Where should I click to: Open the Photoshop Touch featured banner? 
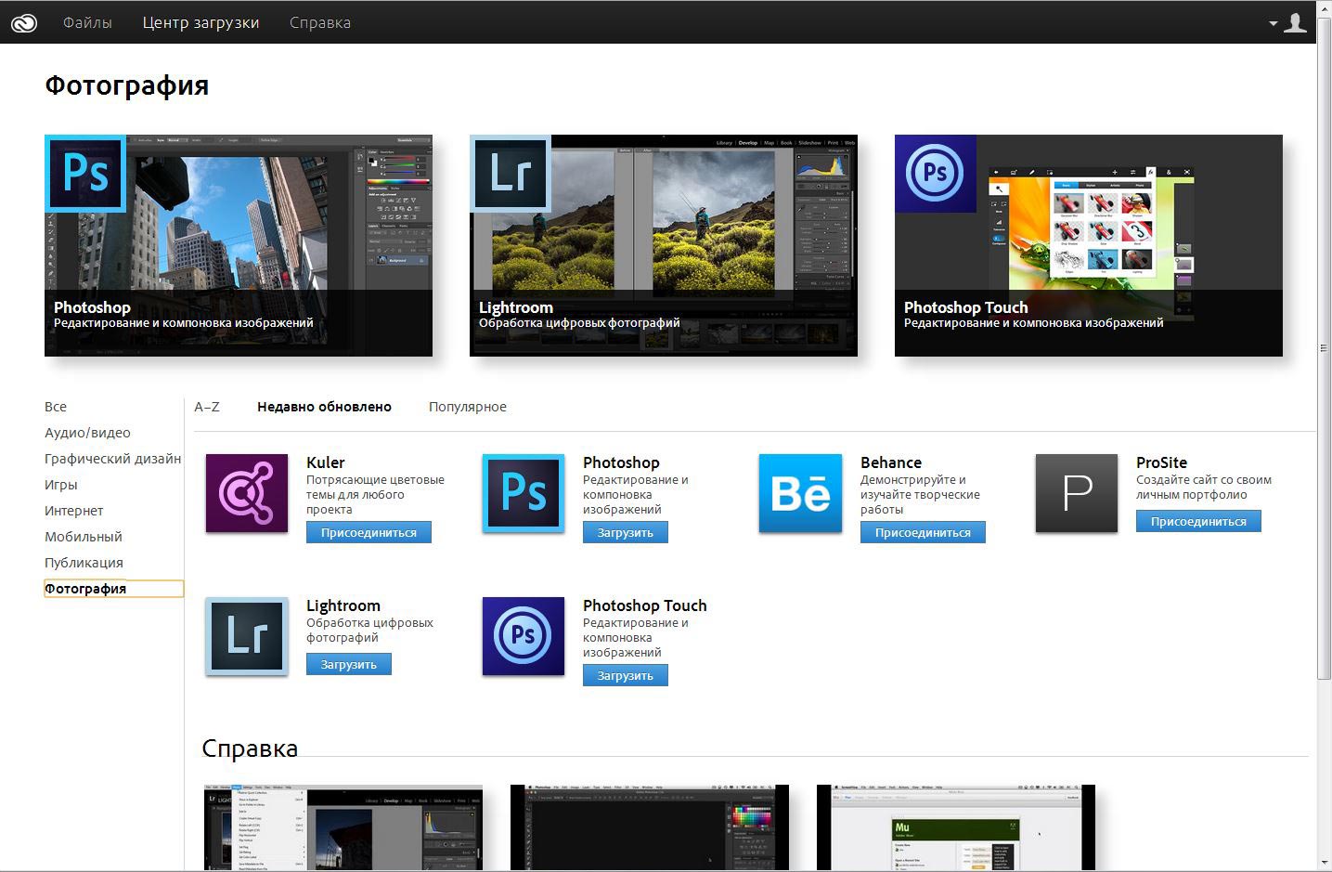(x=1089, y=245)
